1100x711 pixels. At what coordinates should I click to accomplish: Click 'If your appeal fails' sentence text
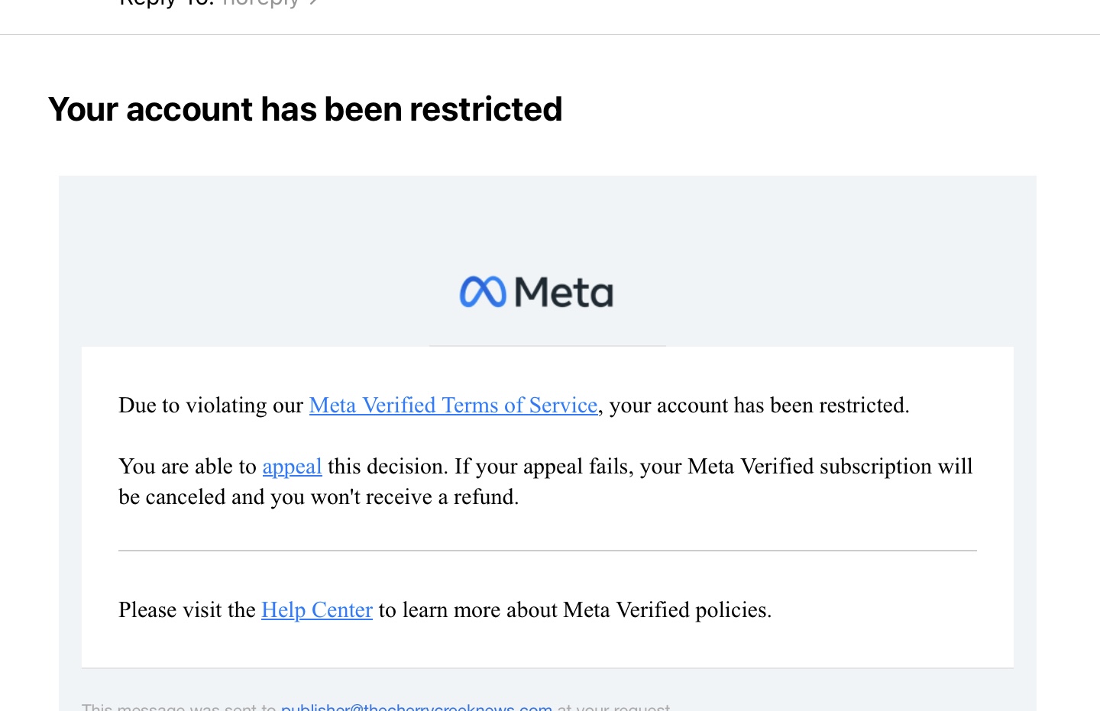click(x=544, y=467)
